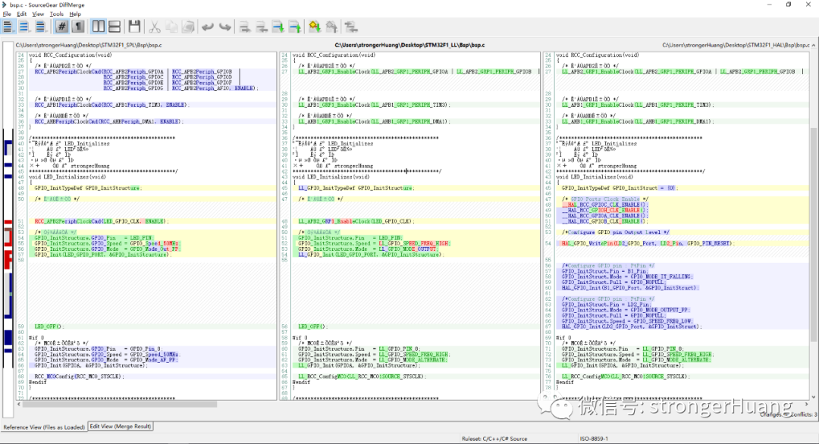This screenshot has width=819, height=444.
Task: Click the STM32F1_LL bsp.c file path
Action: 409,45
